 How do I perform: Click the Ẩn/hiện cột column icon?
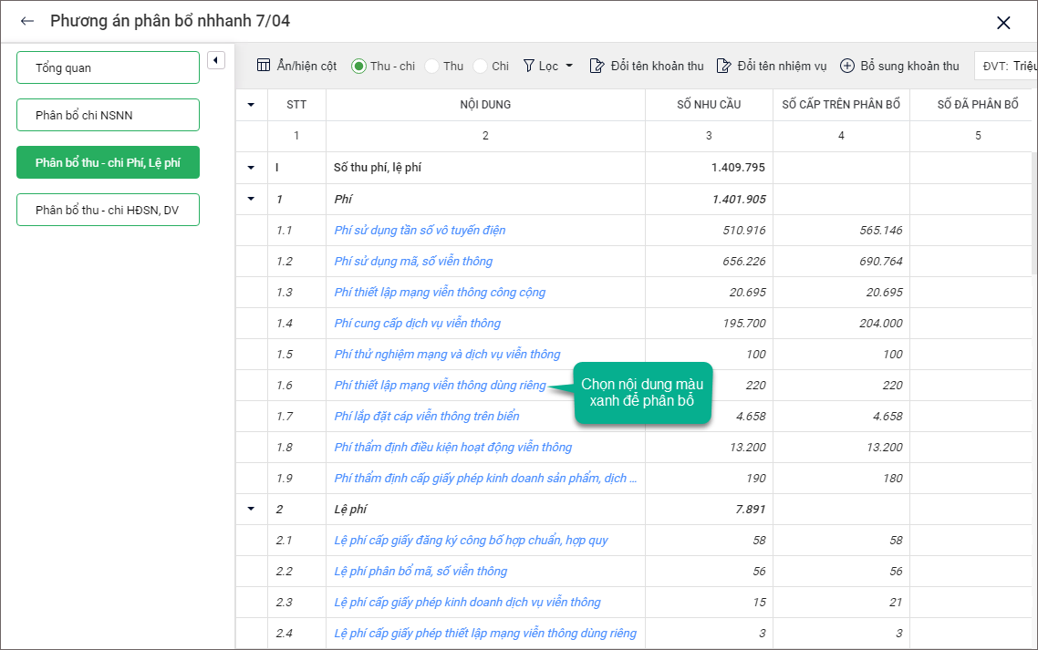pyautogui.click(x=264, y=66)
